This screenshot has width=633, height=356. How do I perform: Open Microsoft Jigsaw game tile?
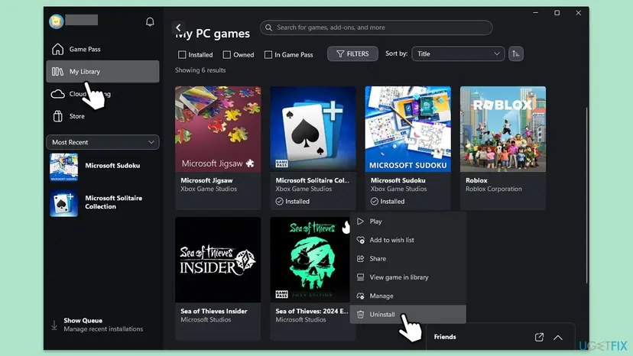coord(218,147)
